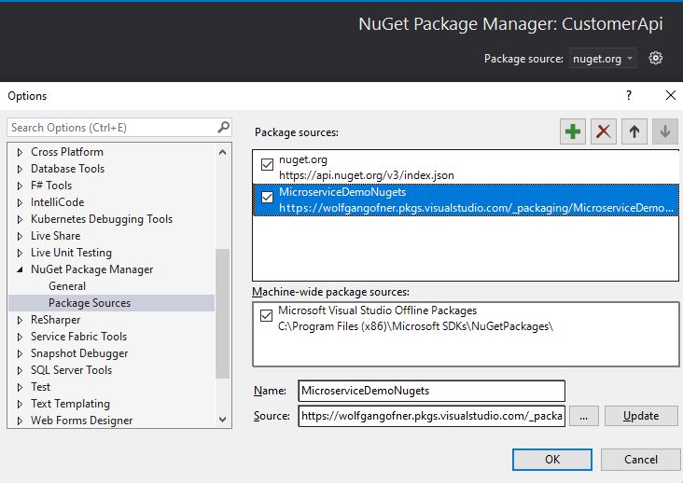Select SQL Server Tools category
This screenshot has width=683, height=483.
(71, 370)
